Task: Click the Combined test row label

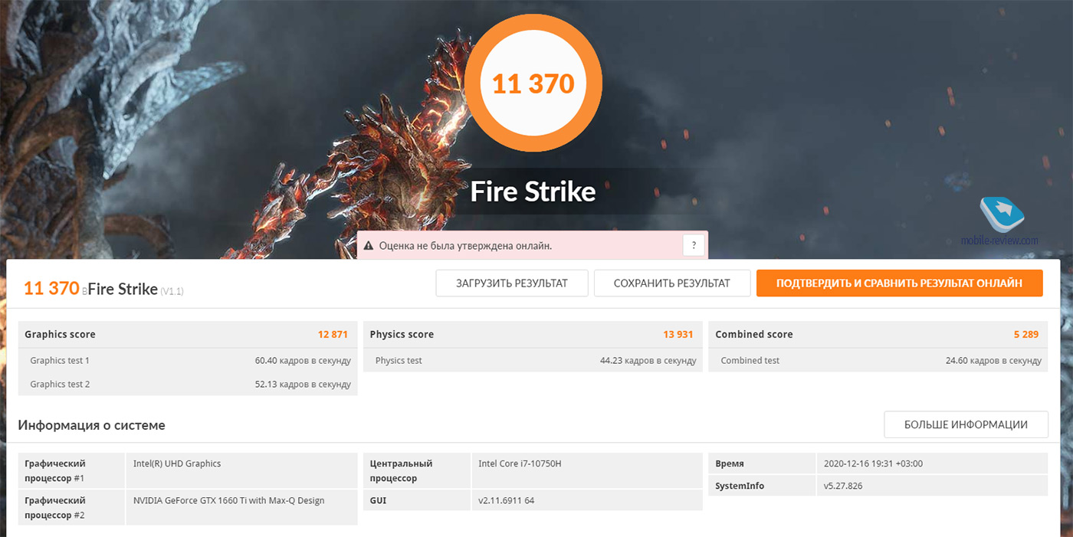Action: (x=750, y=360)
